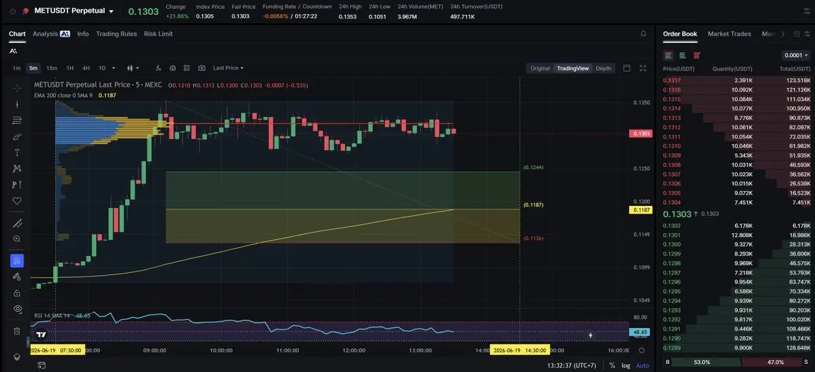Click the window layout icon beside Depth
This screenshot has width=815, height=372.
pos(626,68)
